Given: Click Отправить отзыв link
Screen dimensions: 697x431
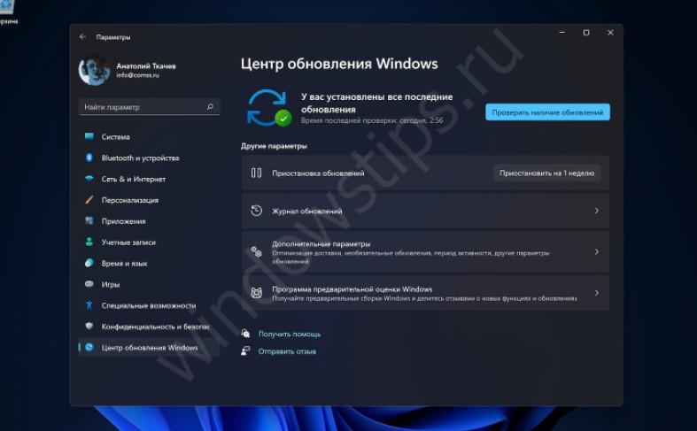Looking at the screenshot, I should click(x=287, y=351).
